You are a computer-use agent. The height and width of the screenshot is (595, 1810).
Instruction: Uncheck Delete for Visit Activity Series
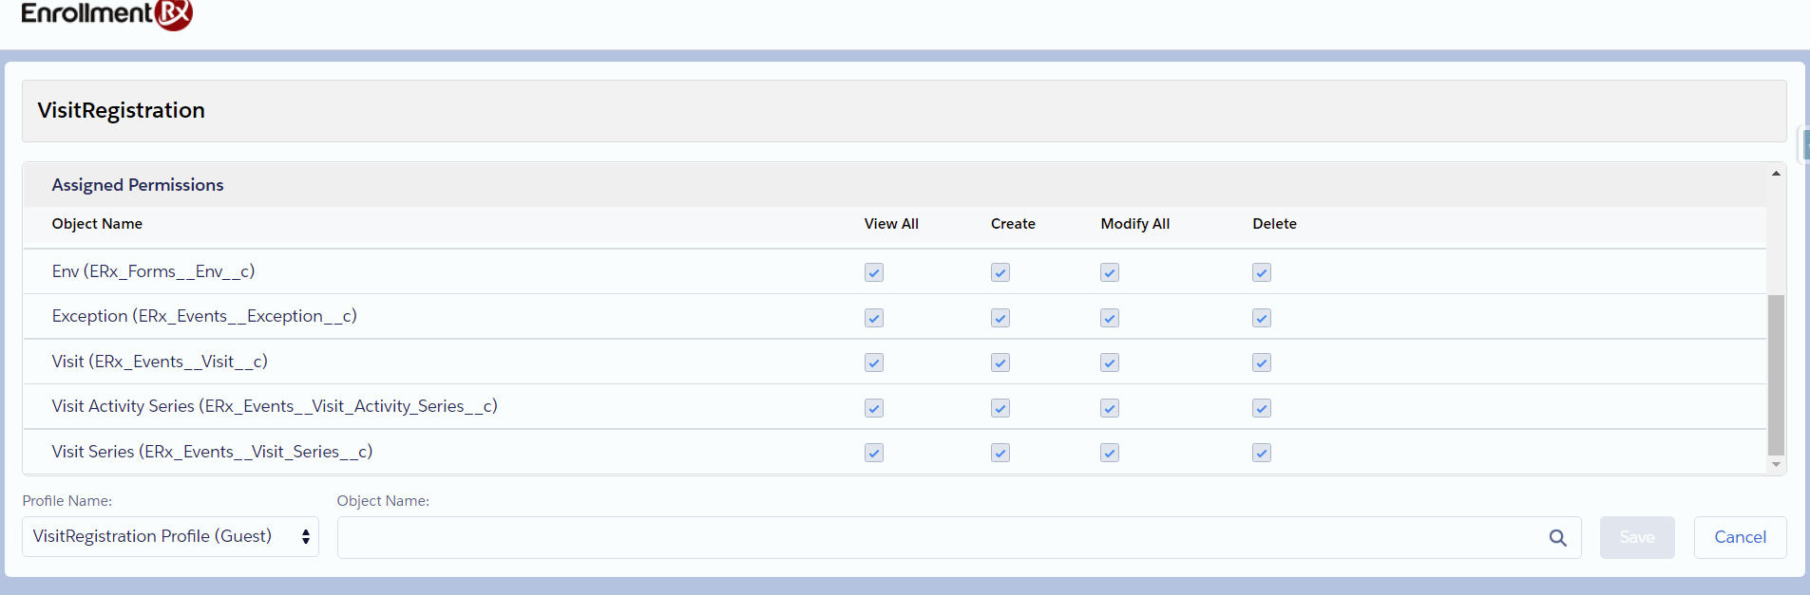point(1261,408)
